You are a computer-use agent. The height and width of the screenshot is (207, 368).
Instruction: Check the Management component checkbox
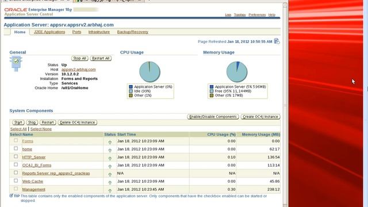pyautogui.click(x=16, y=189)
